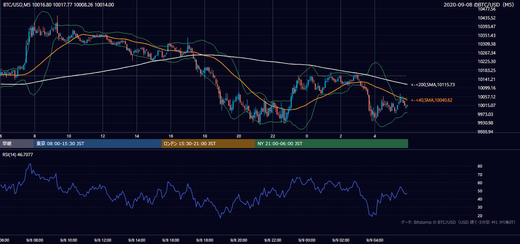This screenshot has height=244, width=520.
Task: Click price axis value 10267.34
Action: [486, 53]
